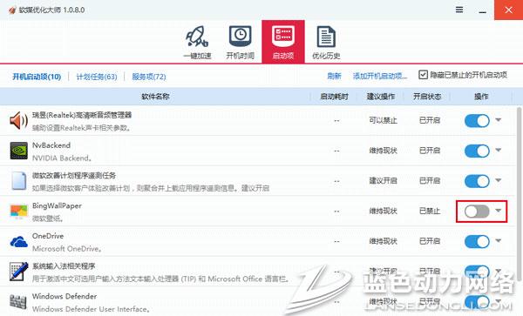
Task: Click the 刷新 refresh link
Action: (x=334, y=77)
